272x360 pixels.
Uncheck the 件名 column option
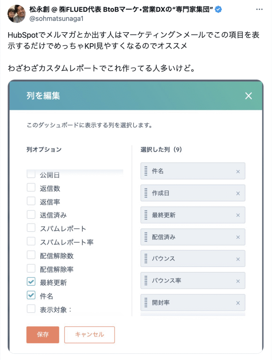31,295
